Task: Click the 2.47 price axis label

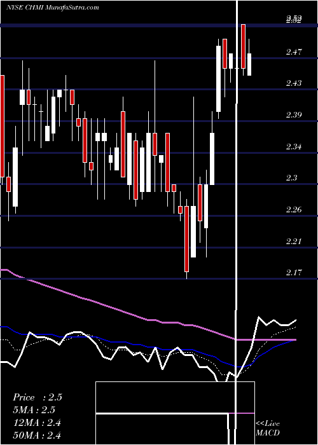Action: click(x=294, y=52)
